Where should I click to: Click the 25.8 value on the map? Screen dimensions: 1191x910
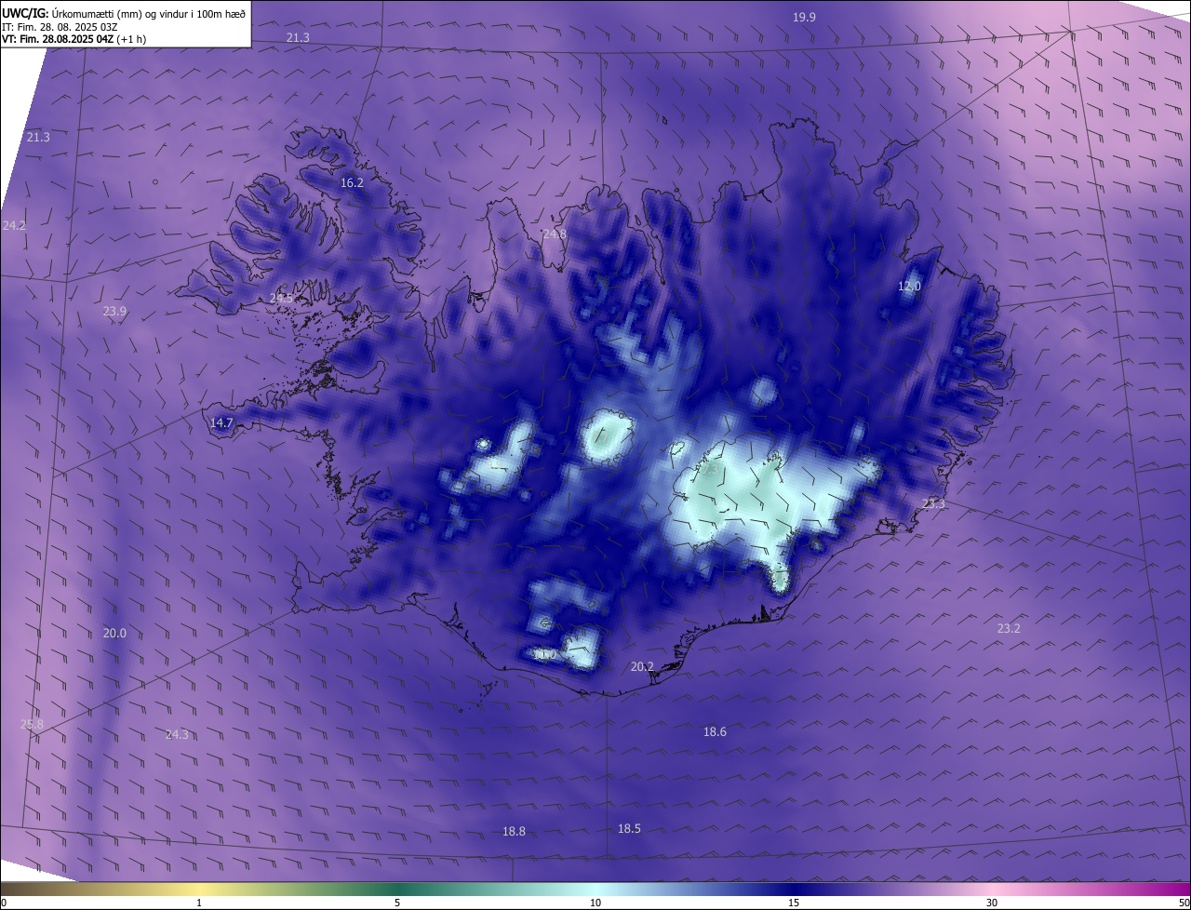(x=32, y=724)
